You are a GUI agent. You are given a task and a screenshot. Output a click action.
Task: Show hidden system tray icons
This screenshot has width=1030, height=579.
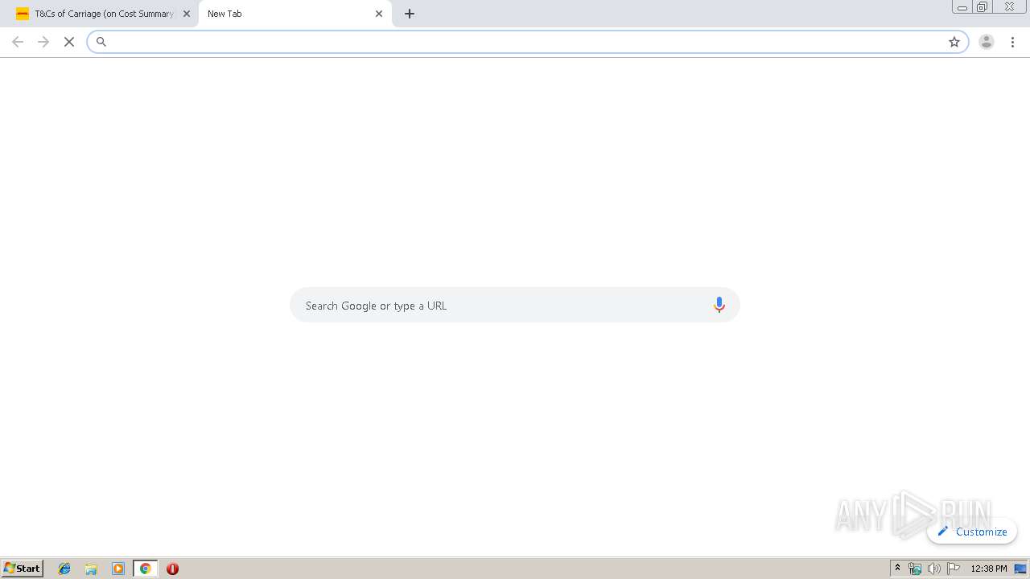pos(898,569)
